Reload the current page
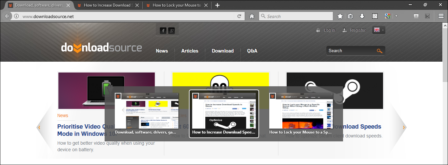 [239, 16]
